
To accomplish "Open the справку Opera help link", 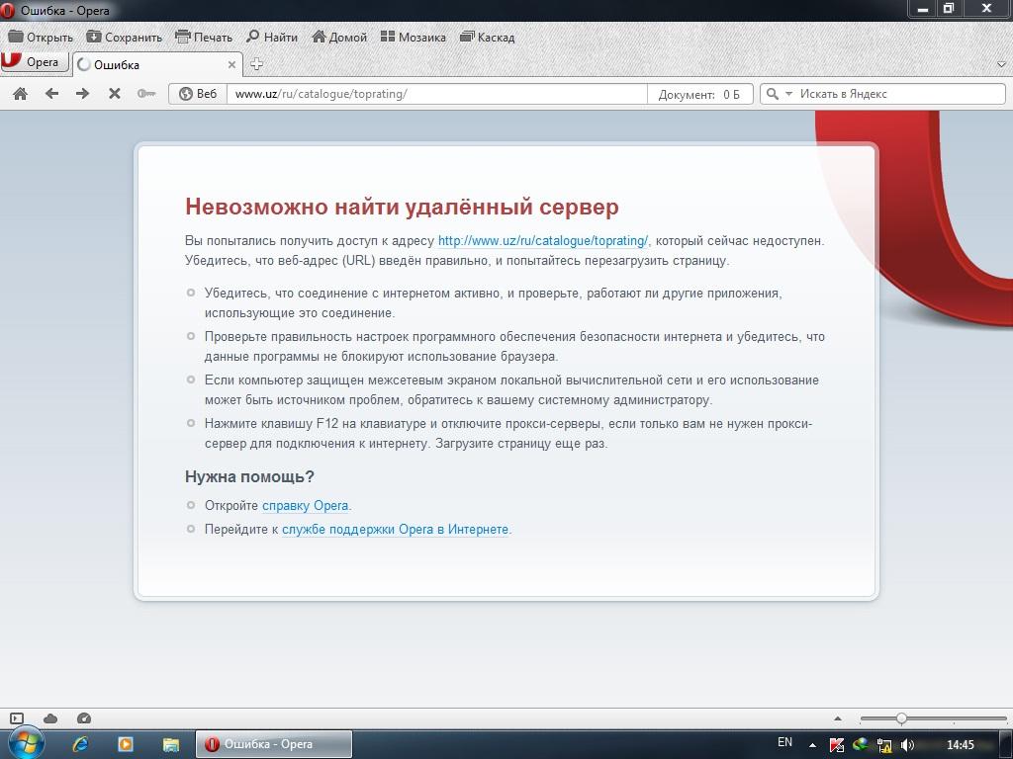I will [x=305, y=505].
